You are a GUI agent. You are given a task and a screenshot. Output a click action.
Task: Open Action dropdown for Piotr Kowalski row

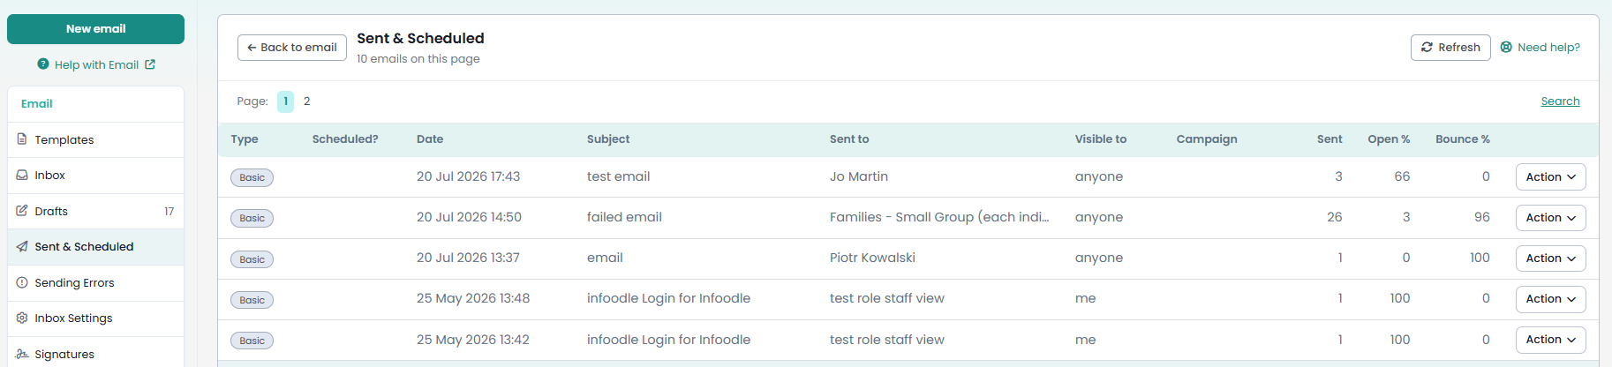(x=1550, y=258)
